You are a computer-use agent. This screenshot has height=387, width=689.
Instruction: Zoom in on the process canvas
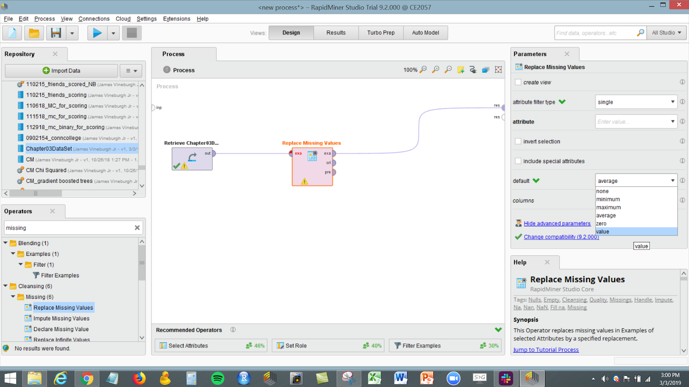pos(436,70)
